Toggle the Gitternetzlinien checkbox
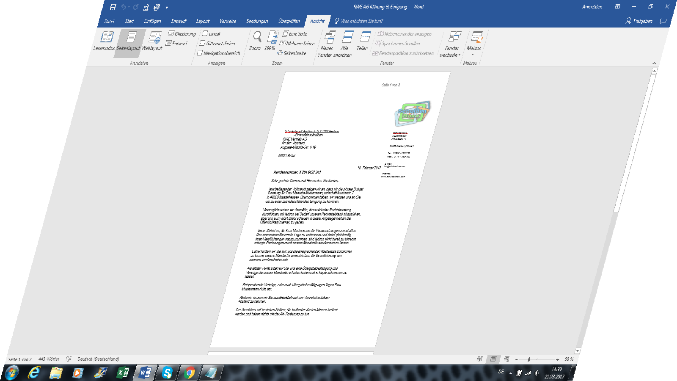 click(217, 43)
